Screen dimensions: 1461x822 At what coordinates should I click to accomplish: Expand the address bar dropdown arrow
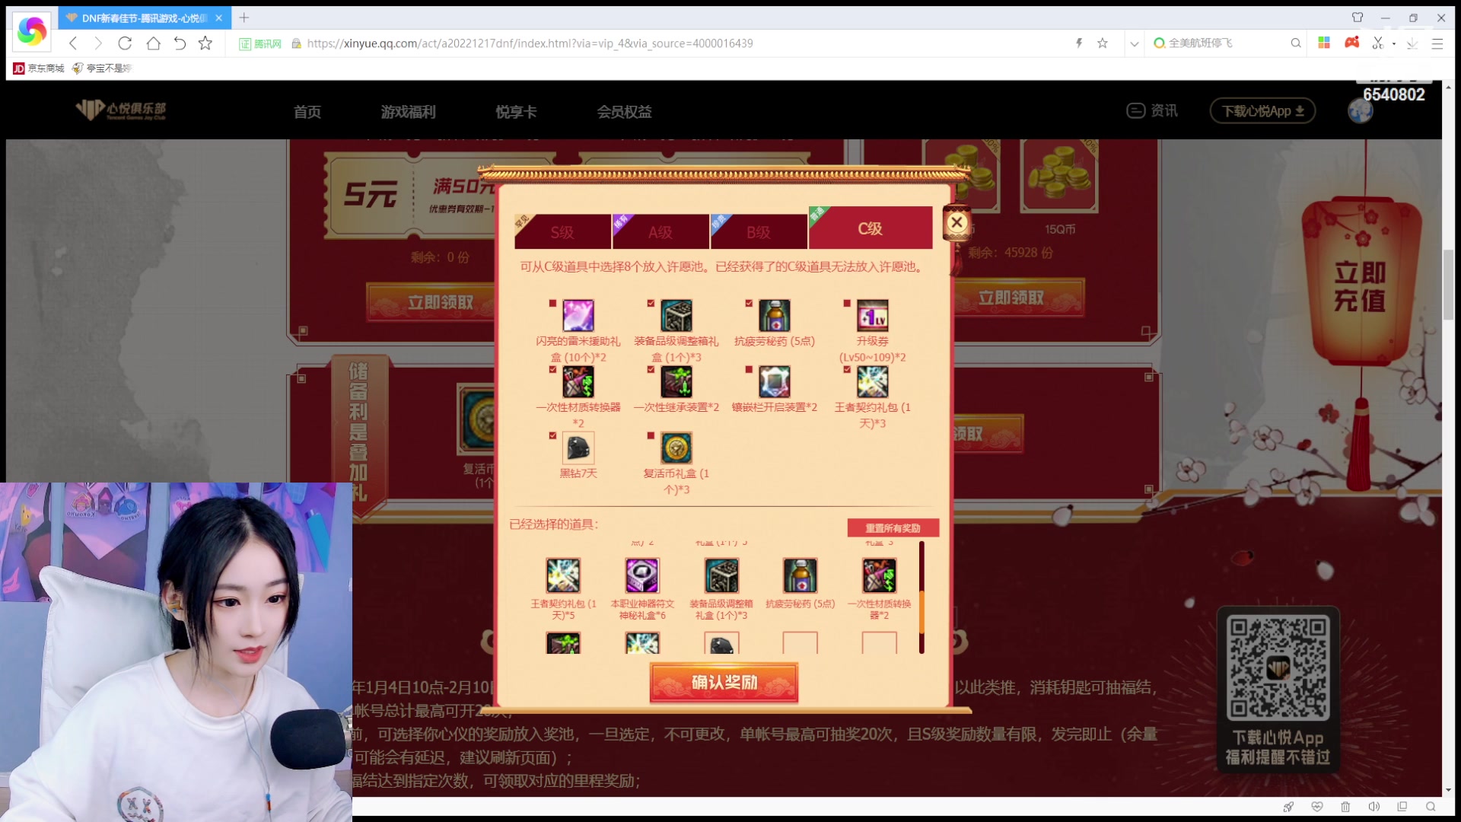click(x=1135, y=43)
